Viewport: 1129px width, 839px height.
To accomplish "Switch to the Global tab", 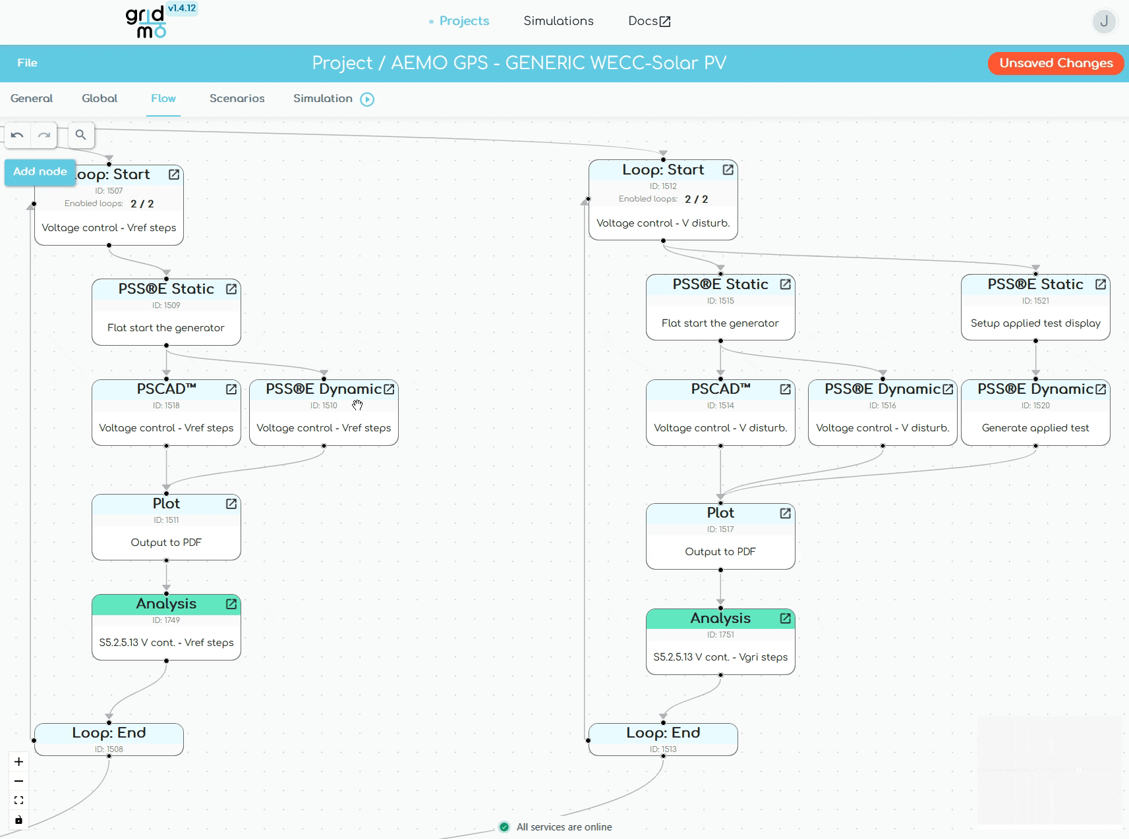I will pos(100,98).
